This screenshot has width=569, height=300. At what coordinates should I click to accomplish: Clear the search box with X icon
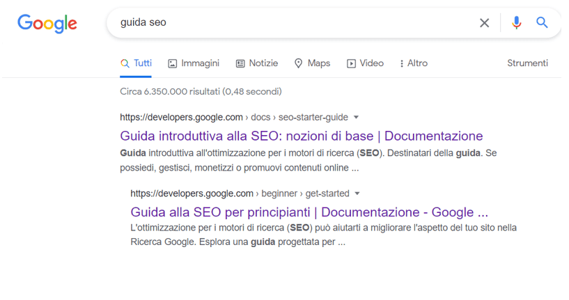484,23
